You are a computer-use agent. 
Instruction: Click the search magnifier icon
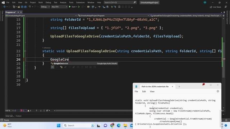tap(135, 3)
